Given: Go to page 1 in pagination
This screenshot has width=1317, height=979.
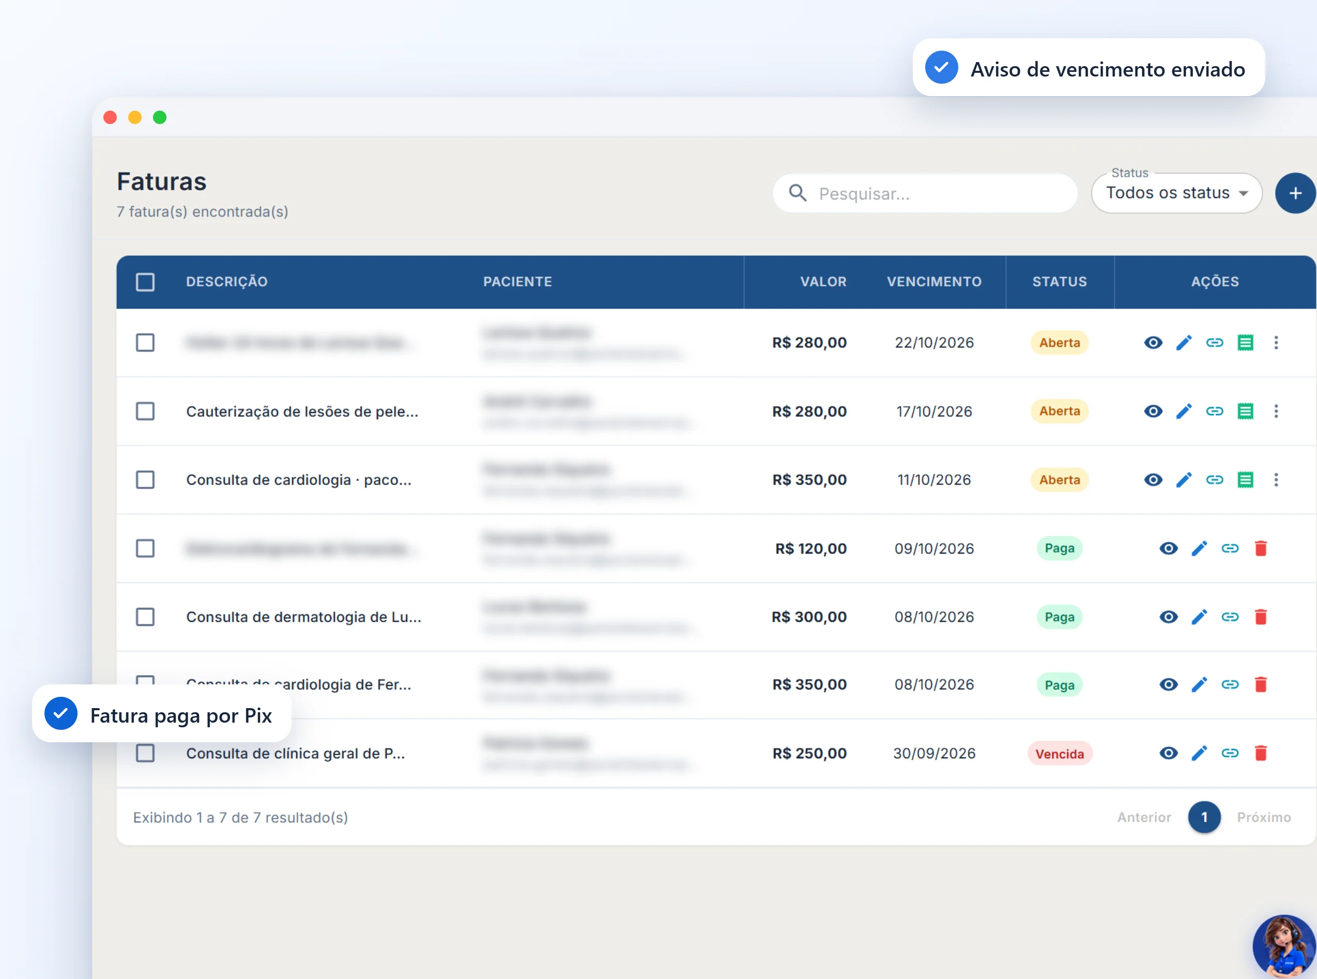Looking at the screenshot, I should (x=1204, y=817).
